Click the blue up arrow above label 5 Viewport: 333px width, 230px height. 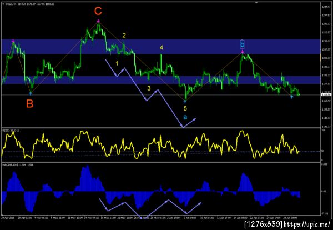tap(185, 102)
